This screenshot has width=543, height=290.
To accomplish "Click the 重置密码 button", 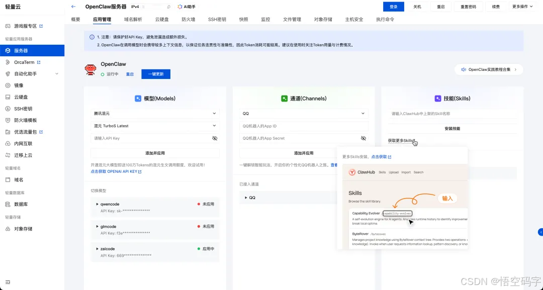I will point(468,7).
